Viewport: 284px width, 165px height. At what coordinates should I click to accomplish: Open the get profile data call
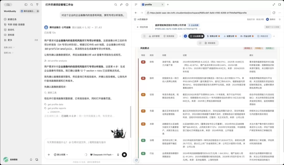pos(54,104)
